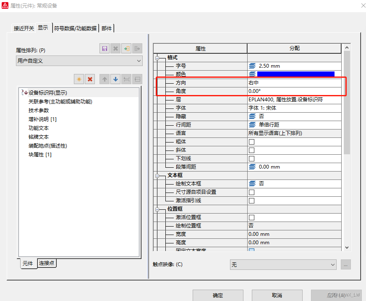366x301 pixels.
Task: Select 关联参考(主功能或辅助功能) entry
Action: [x=60, y=102]
